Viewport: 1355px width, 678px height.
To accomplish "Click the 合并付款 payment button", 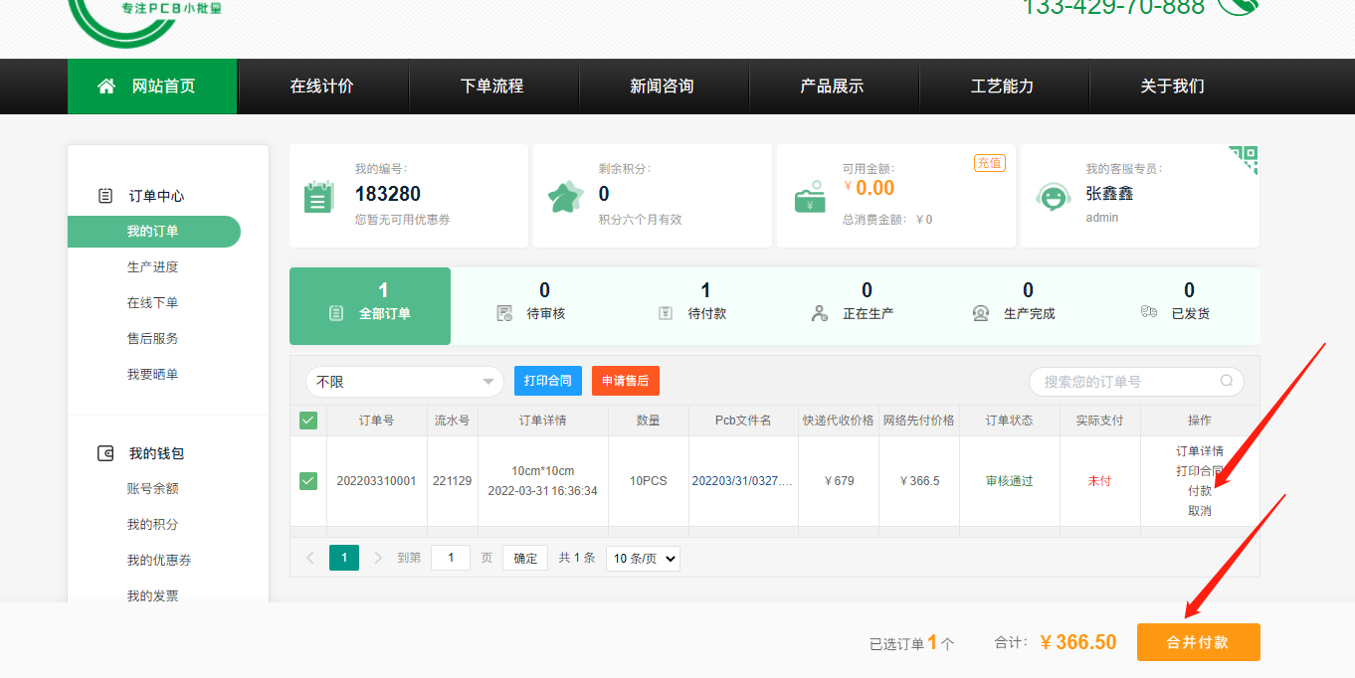I will pyautogui.click(x=1198, y=641).
